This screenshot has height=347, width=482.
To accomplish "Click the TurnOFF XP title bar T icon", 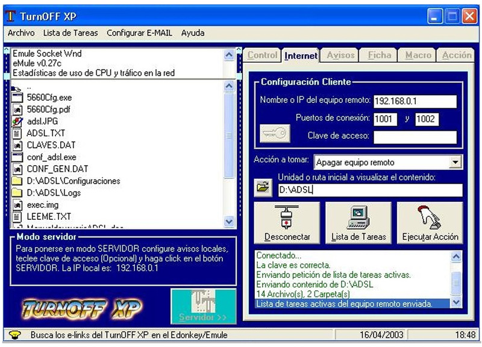I will 10,16.
